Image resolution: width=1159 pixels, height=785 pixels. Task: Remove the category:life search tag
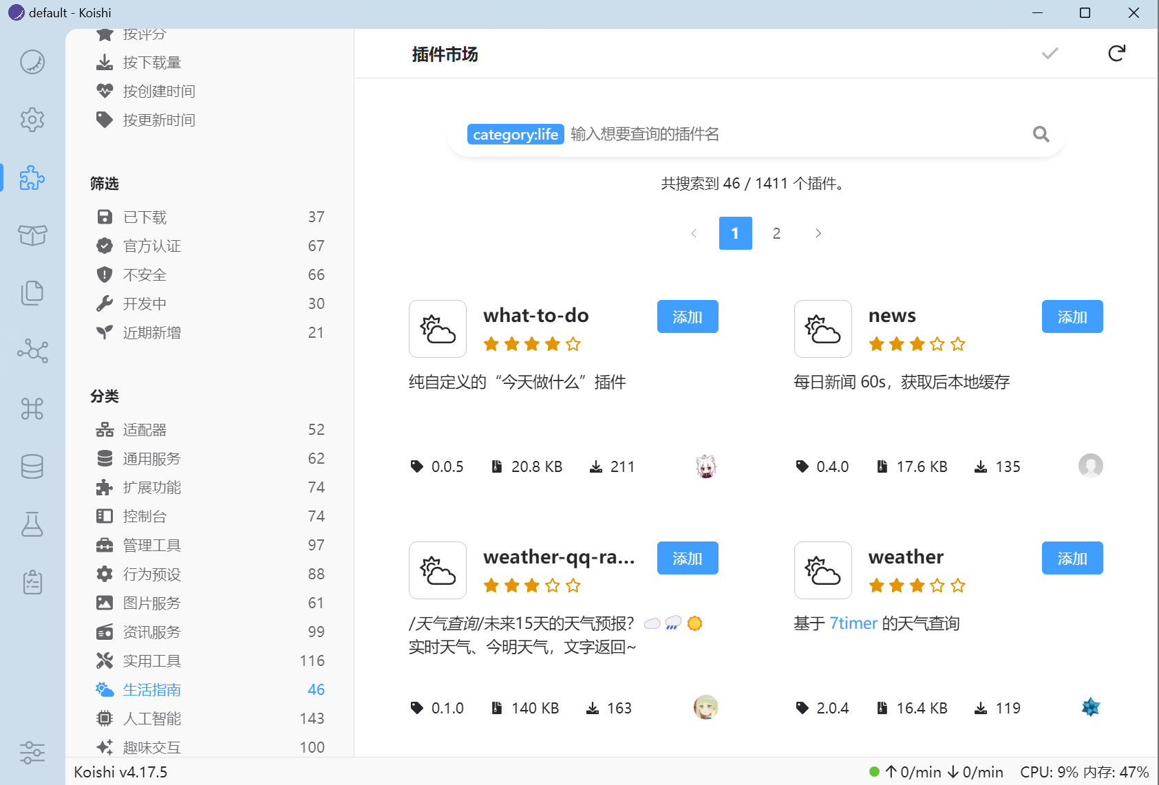point(515,134)
